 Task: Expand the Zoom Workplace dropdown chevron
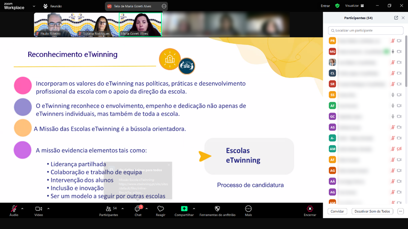pos(34,6)
